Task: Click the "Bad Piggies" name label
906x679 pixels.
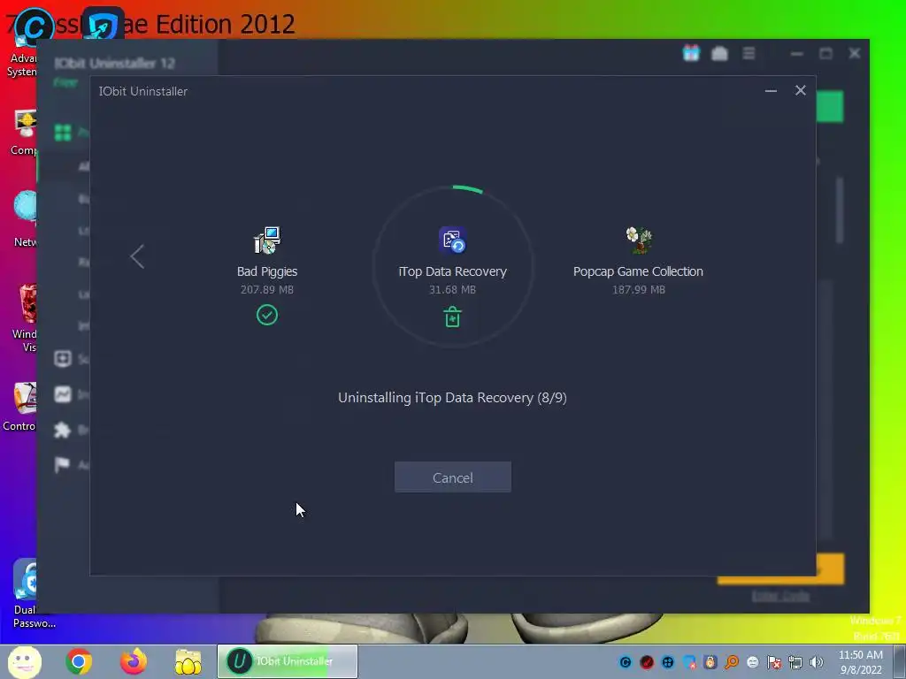Action: (267, 271)
